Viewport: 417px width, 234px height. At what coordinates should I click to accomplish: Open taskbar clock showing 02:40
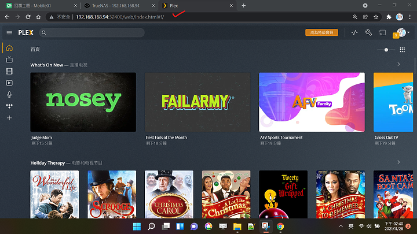pyautogui.click(x=394, y=226)
